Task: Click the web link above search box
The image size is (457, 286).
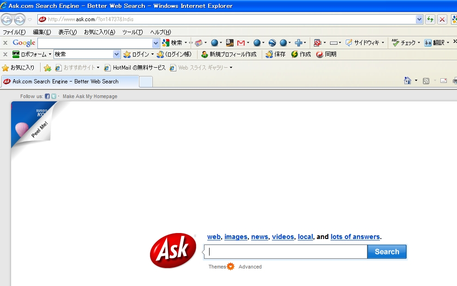Action: pyautogui.click(x=214, y=237)
